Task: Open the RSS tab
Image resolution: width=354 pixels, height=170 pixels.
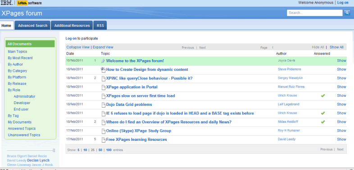Action: tap(100, 26)
